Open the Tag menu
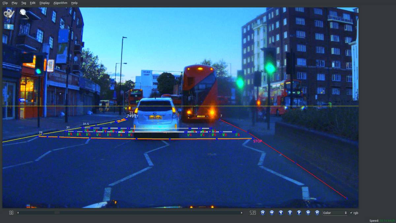 tap(23, 3)
